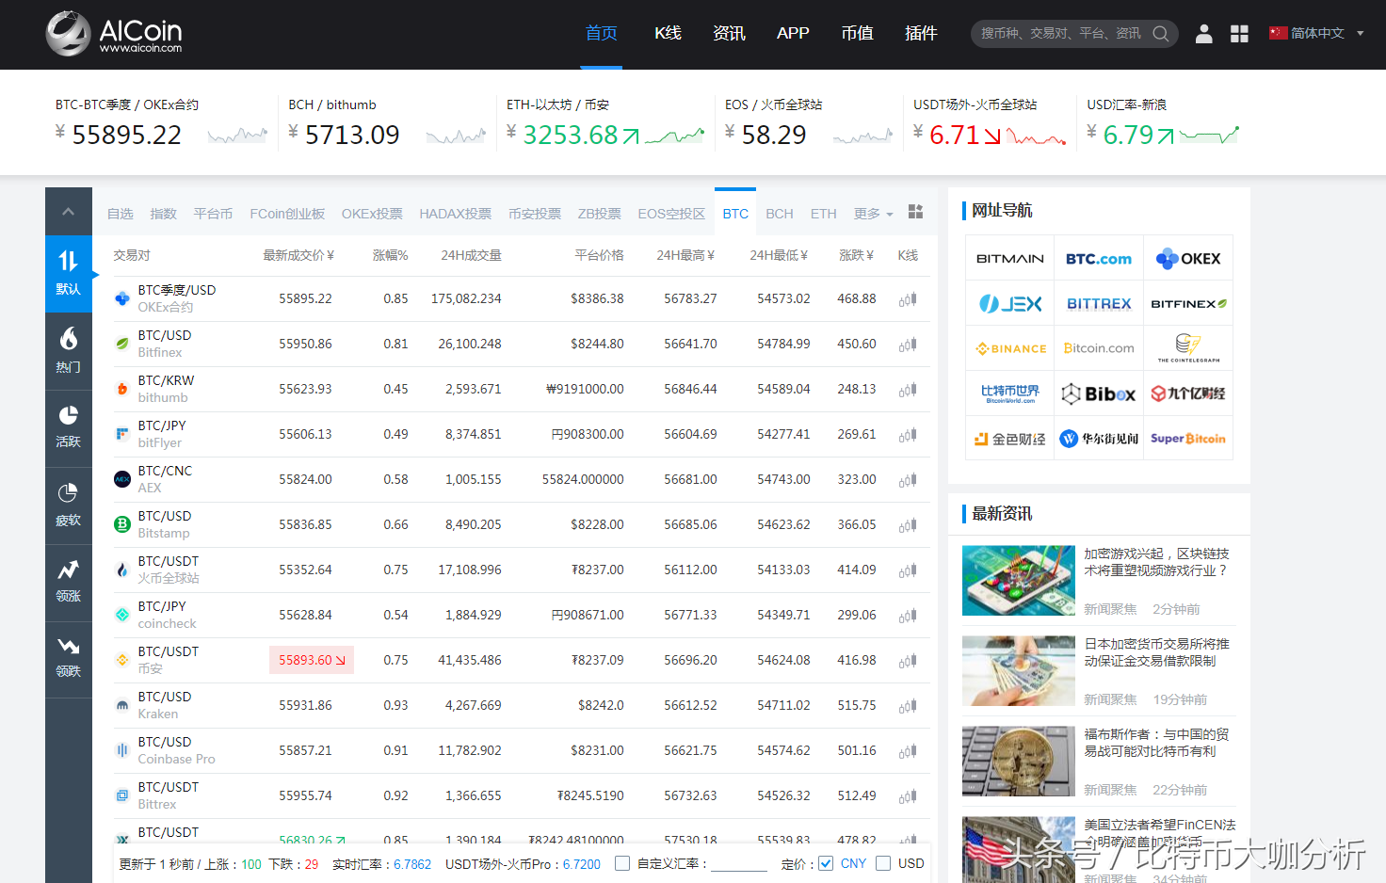Click the AEX exchange logo icon

coord(122,479)
